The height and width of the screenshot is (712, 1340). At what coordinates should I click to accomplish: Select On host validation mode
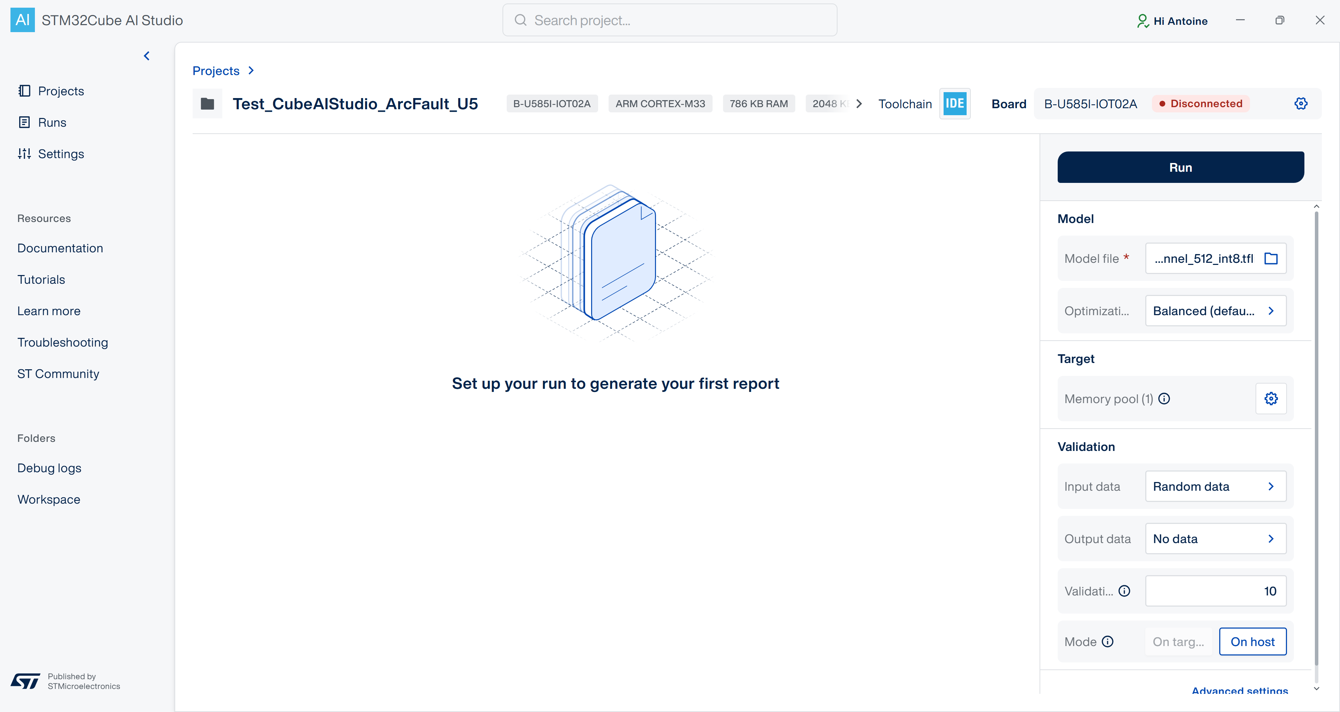coord(1253,641)
